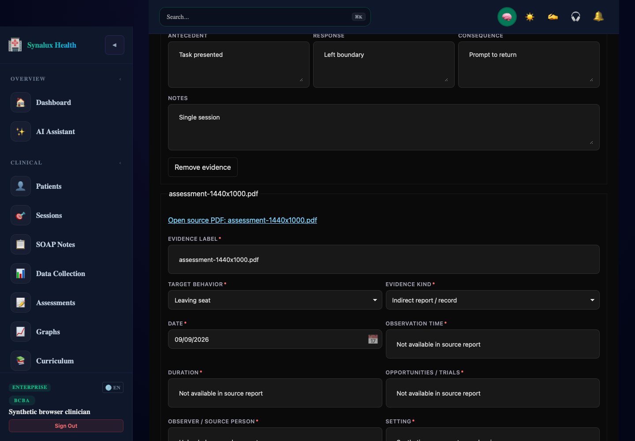Screen dimensions: 635x441
Task: Click the AI Assistant sparkle icon
Action: point(21,131)
